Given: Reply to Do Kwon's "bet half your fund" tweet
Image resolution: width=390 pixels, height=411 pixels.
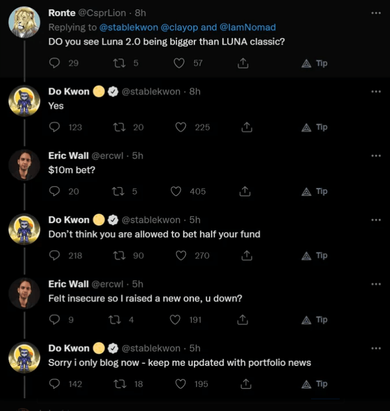Looking at the screenshot, I should tap(55, 255).
